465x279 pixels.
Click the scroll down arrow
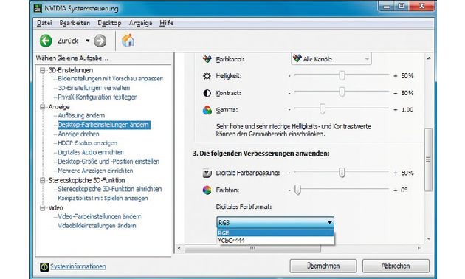click(429, 238)
